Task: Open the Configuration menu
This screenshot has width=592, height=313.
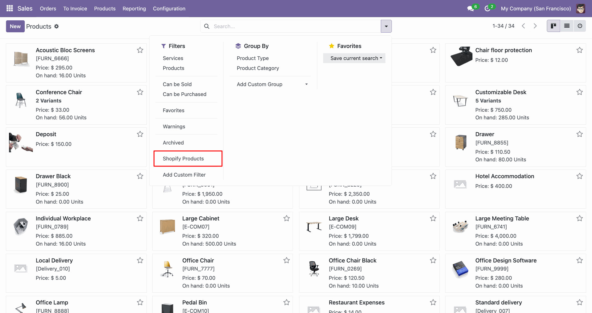Action: pos(169,9)
